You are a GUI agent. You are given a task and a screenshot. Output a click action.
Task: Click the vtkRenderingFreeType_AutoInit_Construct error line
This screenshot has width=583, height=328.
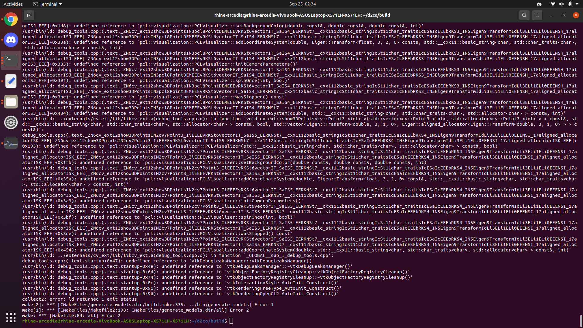pyautogui.click(x=182, y=288)
